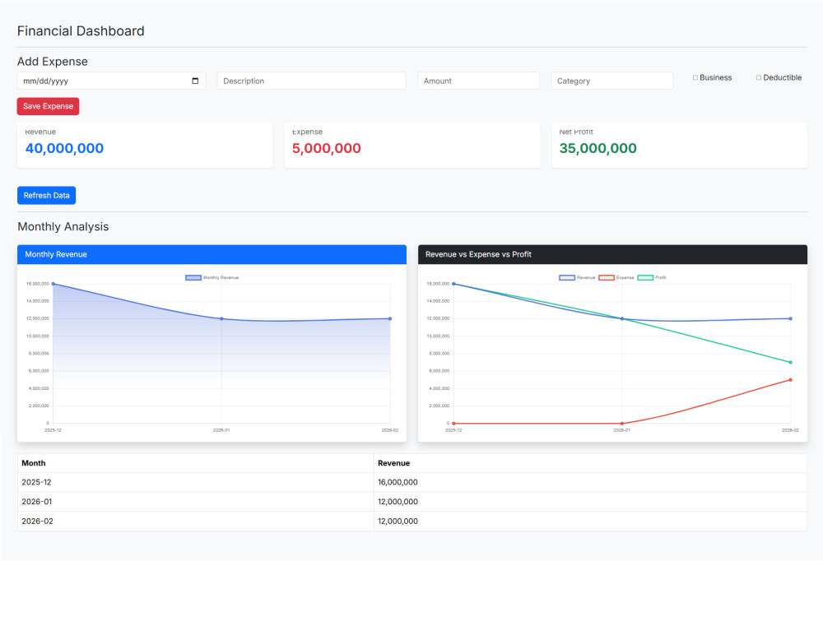
Task: Click into the Category field
Action: pyautogui.click(x=612, y=81)
